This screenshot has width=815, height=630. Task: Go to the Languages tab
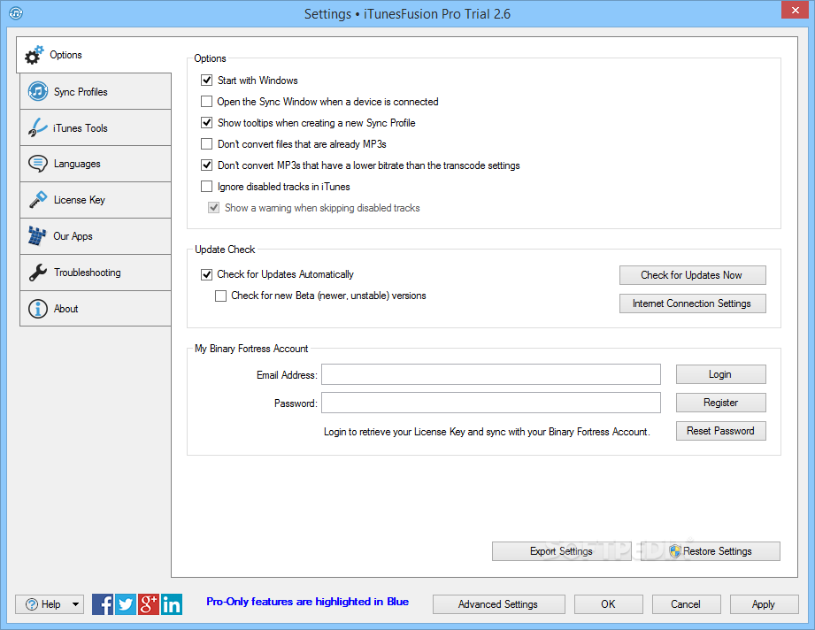(95, 164)
